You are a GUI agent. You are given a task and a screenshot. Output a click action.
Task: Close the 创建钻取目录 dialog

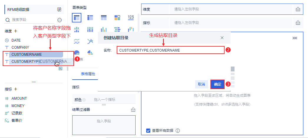(222, 38)
